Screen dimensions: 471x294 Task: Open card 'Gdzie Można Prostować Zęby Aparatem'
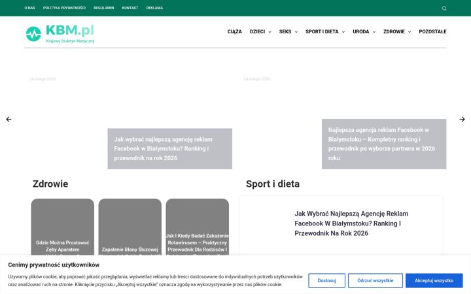[63, 227]
